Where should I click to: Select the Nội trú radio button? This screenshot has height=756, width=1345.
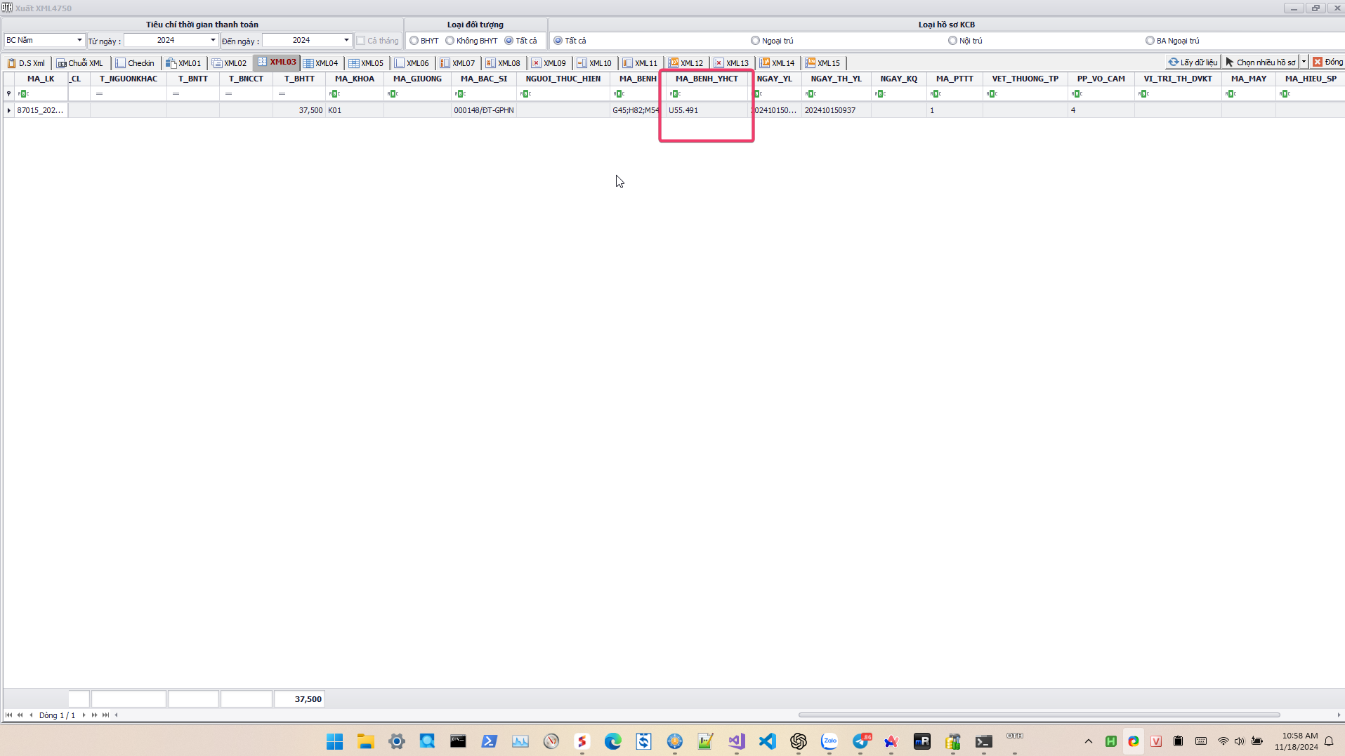[953, 41]
